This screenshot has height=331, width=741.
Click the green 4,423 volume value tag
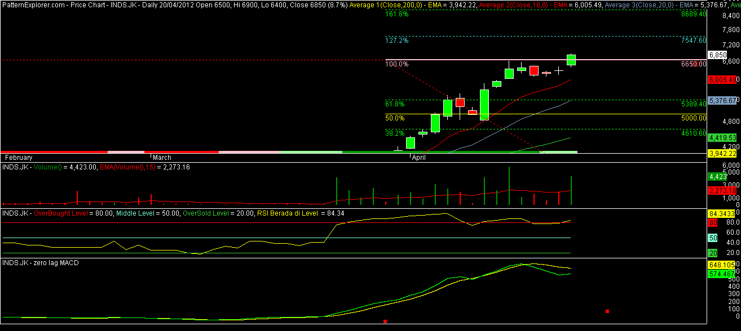[x=717, y=176]
